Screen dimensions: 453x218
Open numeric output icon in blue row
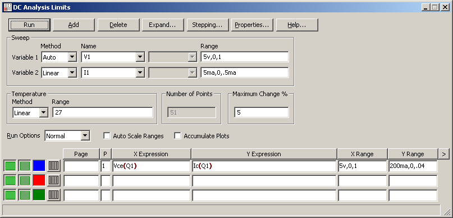point(54,166)
